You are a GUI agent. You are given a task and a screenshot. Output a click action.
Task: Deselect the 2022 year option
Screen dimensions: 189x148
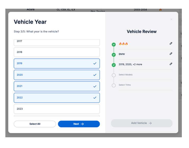(57, 98)
